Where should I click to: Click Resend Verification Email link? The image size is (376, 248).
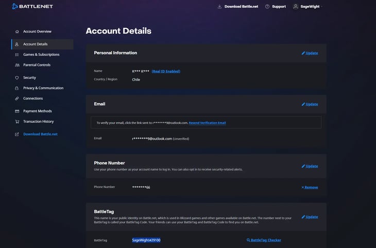[207, 123]
